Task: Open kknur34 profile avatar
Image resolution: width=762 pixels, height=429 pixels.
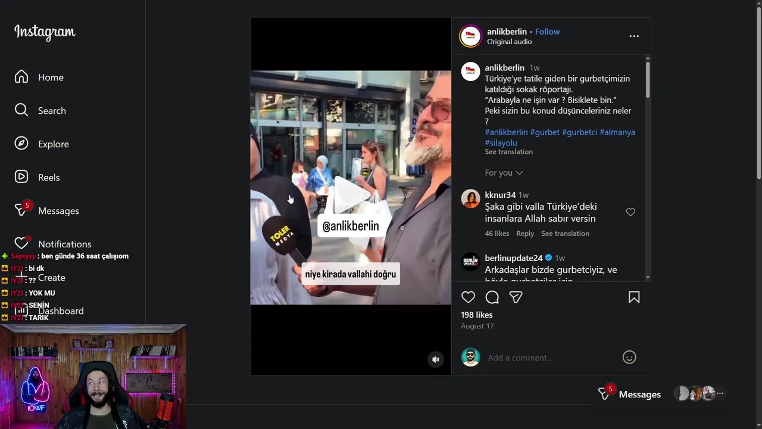Action: click(x=470, y=198)
